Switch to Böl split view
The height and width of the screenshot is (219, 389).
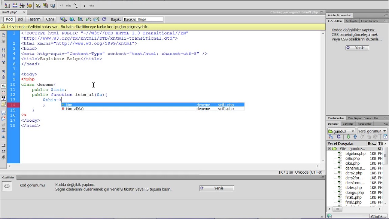pyautogui.click(x=20, y=19)
